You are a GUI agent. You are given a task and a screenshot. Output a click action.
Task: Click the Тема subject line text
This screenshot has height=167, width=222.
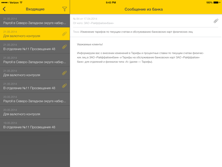[136, 32]
